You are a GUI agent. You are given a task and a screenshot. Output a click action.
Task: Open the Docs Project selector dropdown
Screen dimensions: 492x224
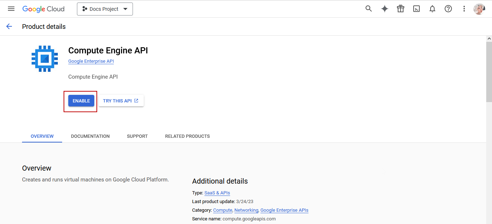click(x=105, y=9)
